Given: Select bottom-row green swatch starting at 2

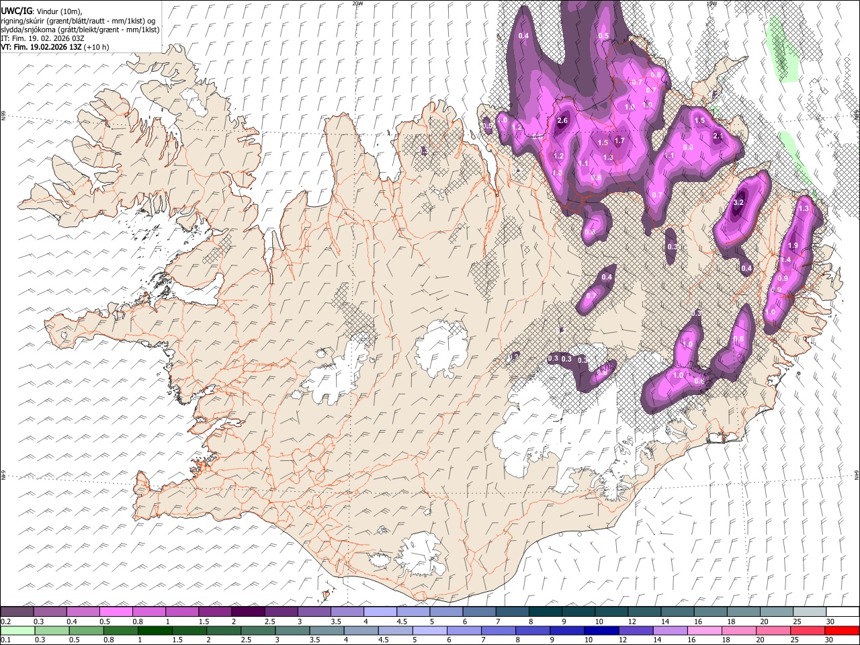Looking at the screenshot, I should pos(224,630).
